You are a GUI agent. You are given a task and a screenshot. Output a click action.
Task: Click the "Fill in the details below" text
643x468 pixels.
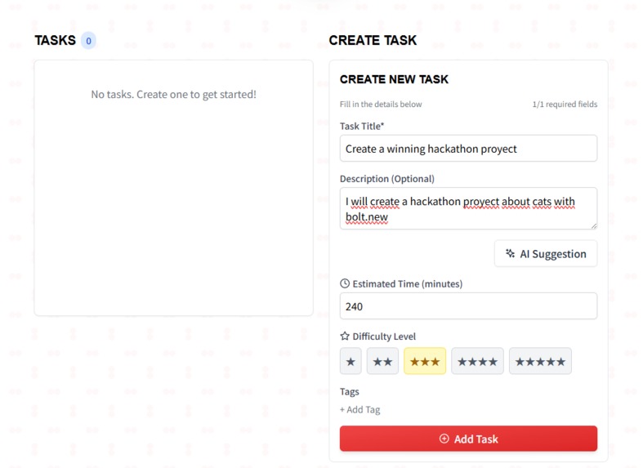(x=381, y=104)
